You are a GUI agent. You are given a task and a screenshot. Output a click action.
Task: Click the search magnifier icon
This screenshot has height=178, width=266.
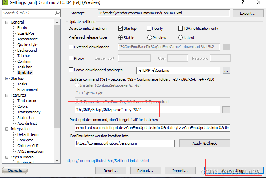coord(57,13)
